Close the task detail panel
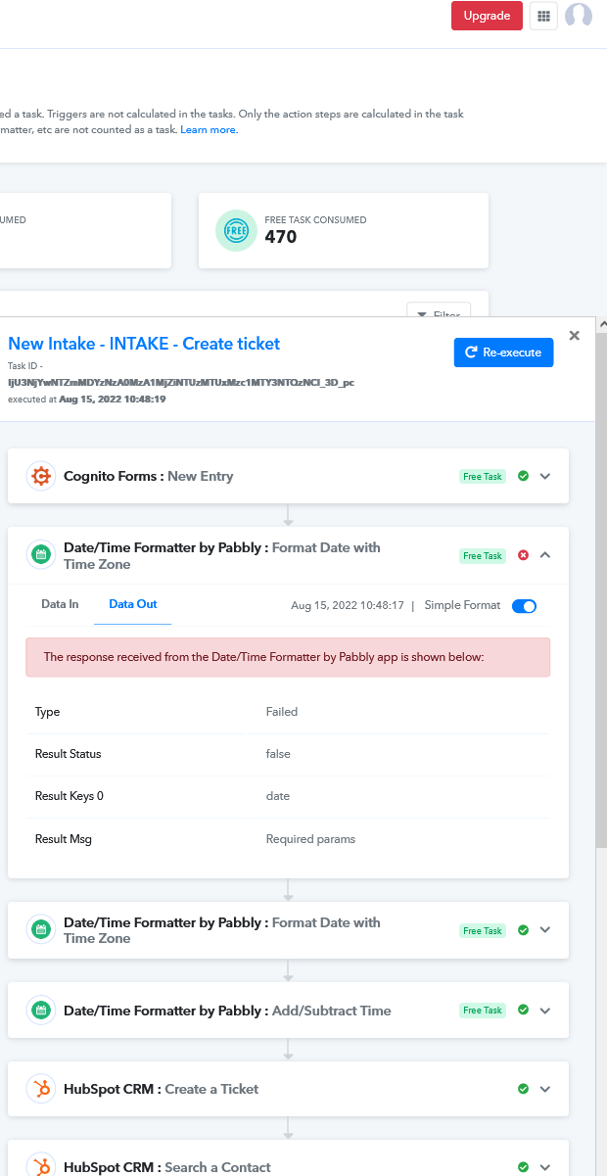607x1176 pixels. tap(575, 335)
